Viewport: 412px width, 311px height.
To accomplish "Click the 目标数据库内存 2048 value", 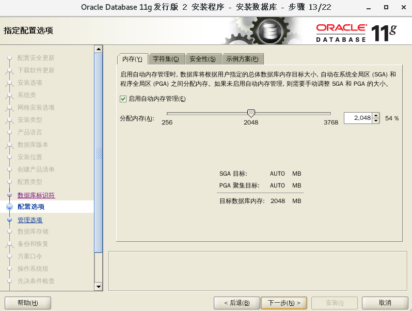I will (x=278, y=201).
